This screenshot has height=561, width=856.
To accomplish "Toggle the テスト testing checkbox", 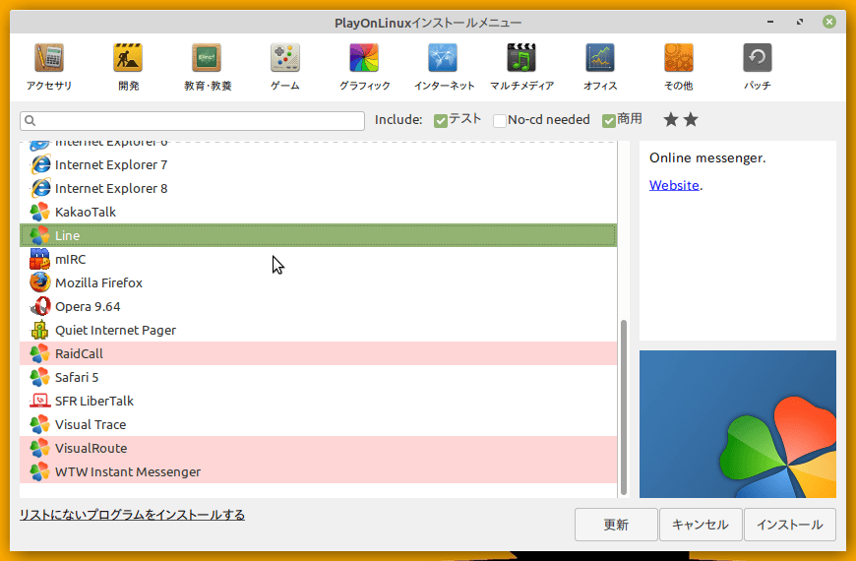I will tap(441, 121).
